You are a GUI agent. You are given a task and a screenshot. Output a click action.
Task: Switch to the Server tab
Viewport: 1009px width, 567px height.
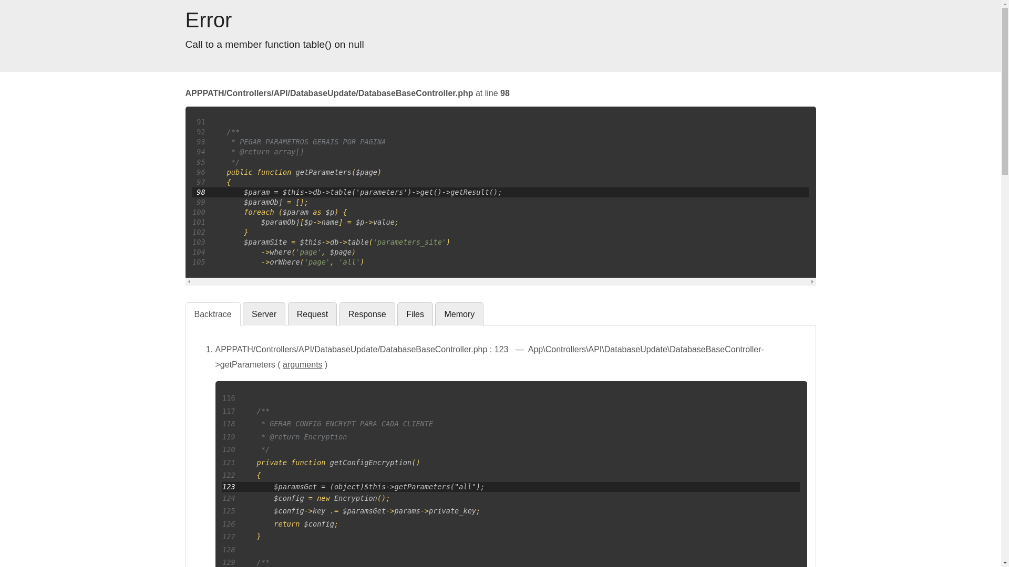click(x=264, y=314)
